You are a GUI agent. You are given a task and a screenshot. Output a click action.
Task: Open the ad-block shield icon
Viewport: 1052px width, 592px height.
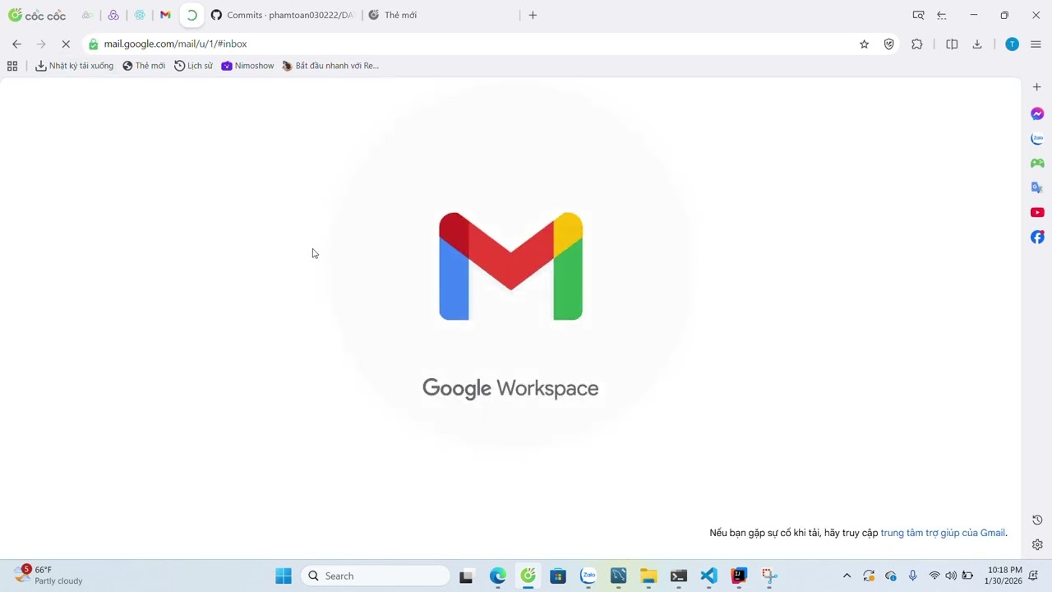(x=888, y=44)
